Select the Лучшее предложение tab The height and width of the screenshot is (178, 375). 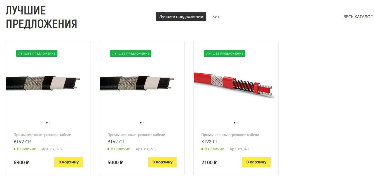click(x=181, y=16)
